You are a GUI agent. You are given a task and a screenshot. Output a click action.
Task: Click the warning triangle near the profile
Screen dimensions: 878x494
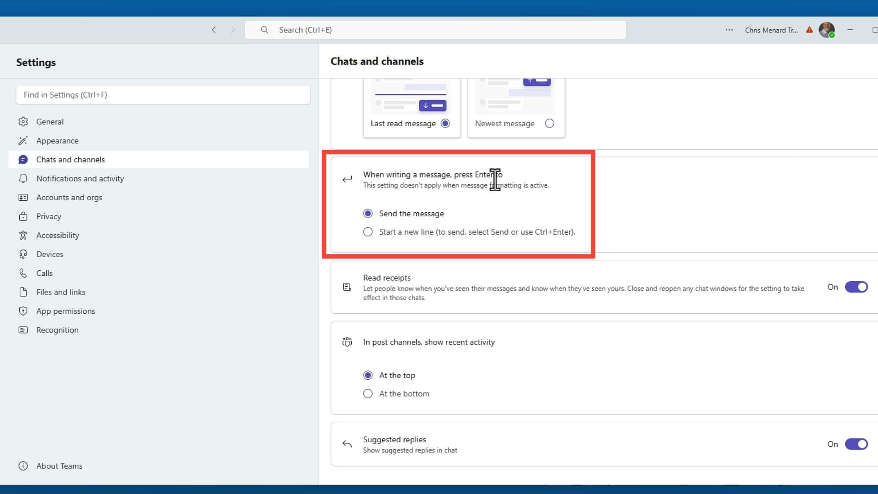click(x=809, y=30)
